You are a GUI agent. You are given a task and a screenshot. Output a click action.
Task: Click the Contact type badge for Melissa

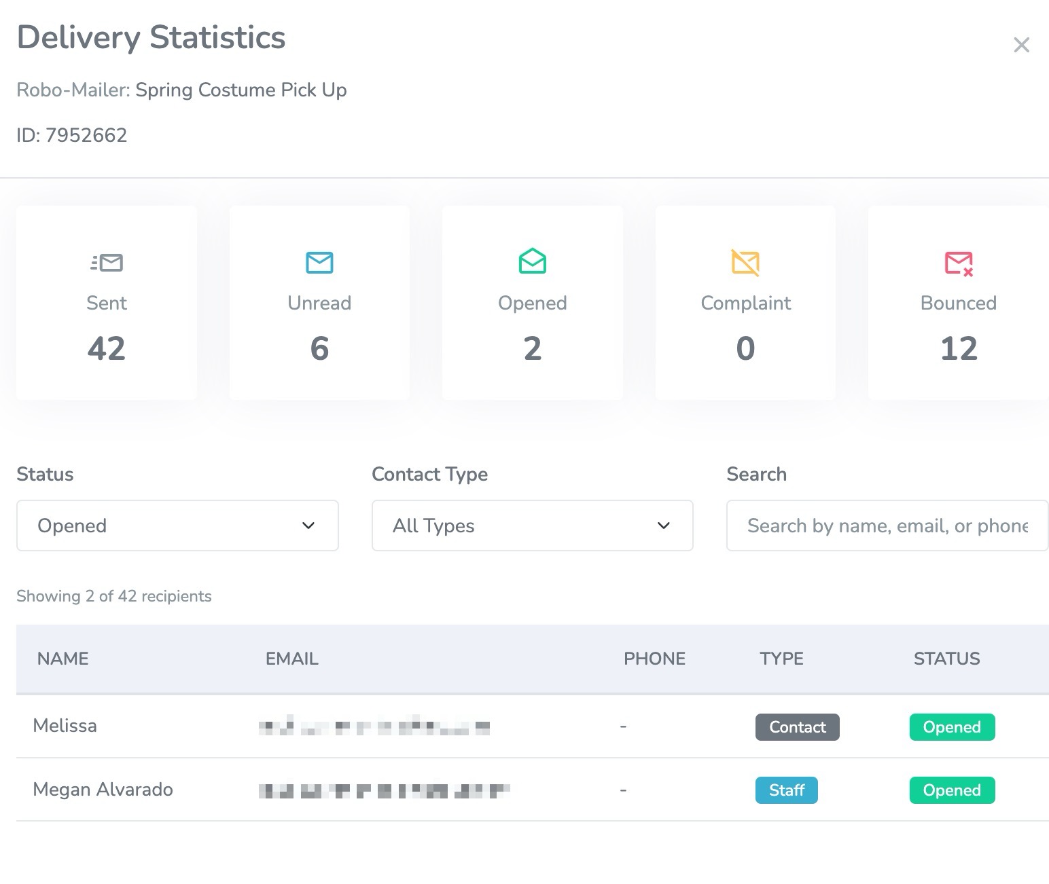pos(798,727)
